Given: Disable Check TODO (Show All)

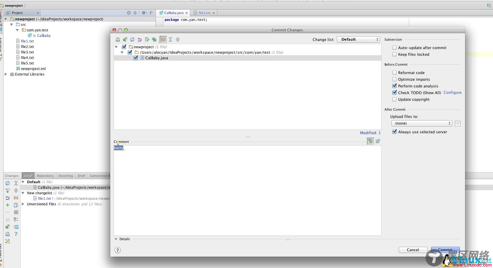Looking at the screenshot, I should click(394, 93).
